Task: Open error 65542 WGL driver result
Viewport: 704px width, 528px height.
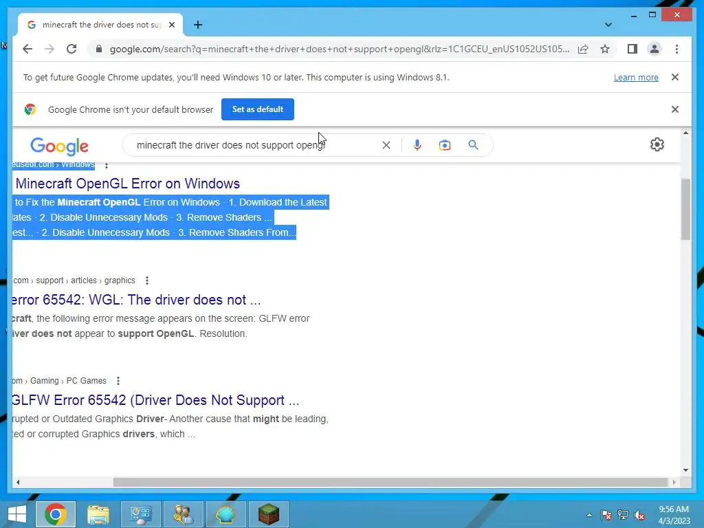Action: [x=136, y=300]
